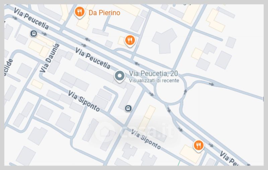This screenshot has width=268, height=170.
Task: Click the Da Pierino text label
Action: click(x=105, y=13)
